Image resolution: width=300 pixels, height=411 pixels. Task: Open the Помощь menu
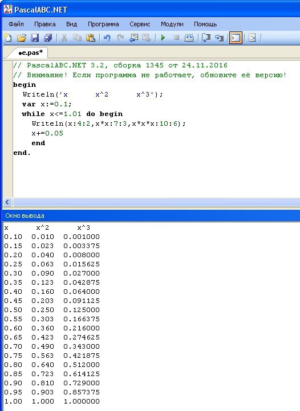point(205,24)
